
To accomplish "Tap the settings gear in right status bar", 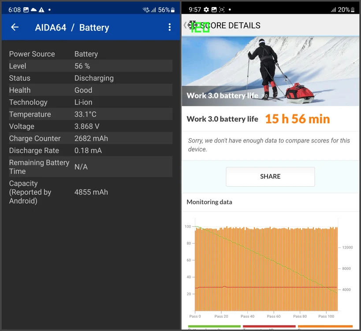I will point(206,10).
